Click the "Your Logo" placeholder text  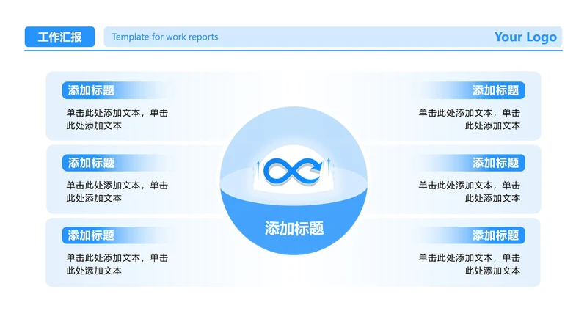tap(525, 37)
